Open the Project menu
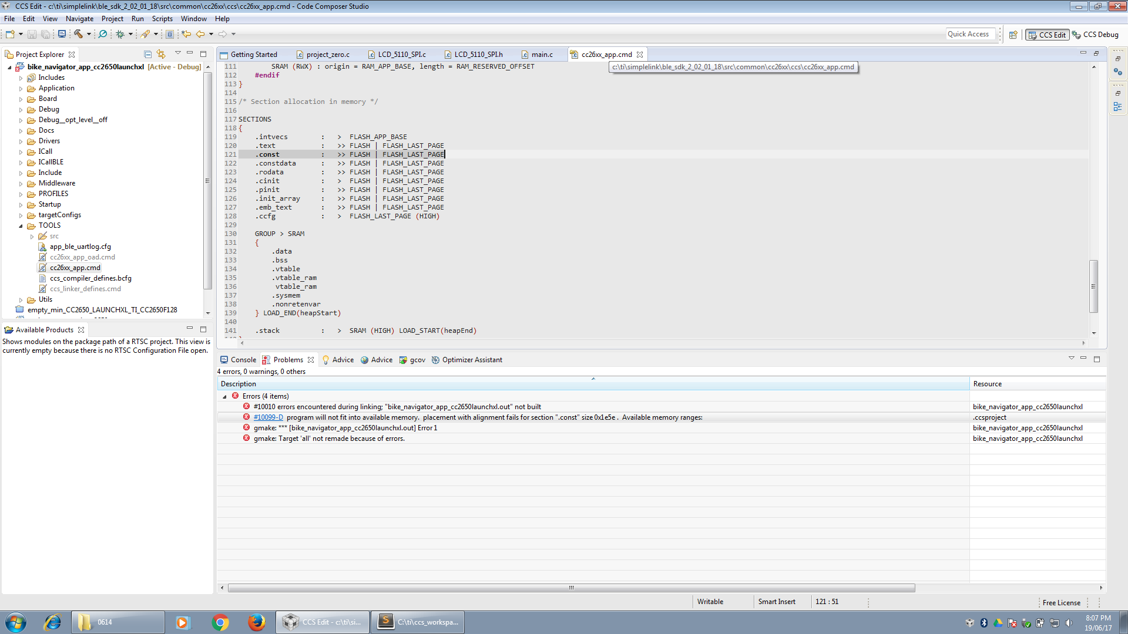This screenshot has width=1128, height=634. tap(112, 19)
